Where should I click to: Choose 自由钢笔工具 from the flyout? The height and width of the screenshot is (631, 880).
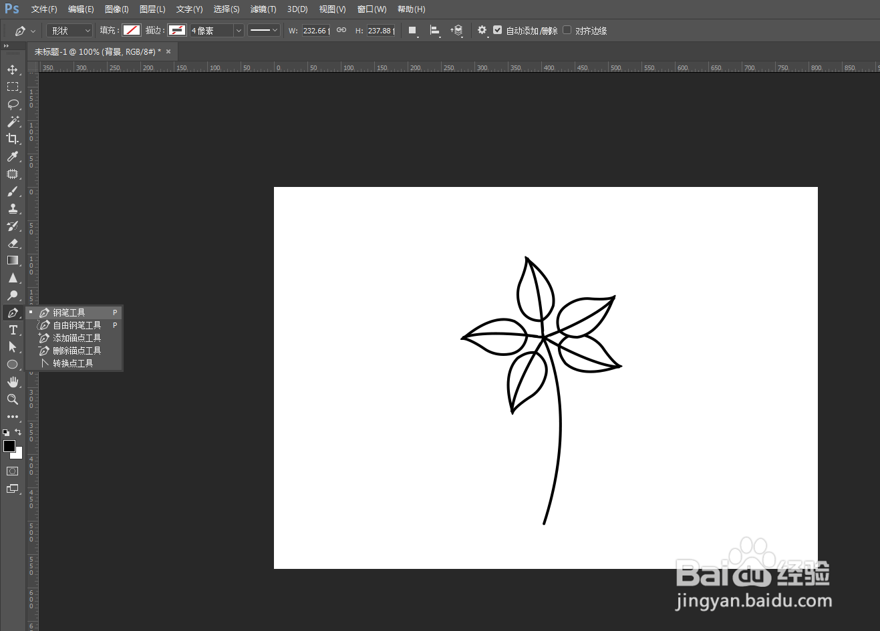click(74, 325)
